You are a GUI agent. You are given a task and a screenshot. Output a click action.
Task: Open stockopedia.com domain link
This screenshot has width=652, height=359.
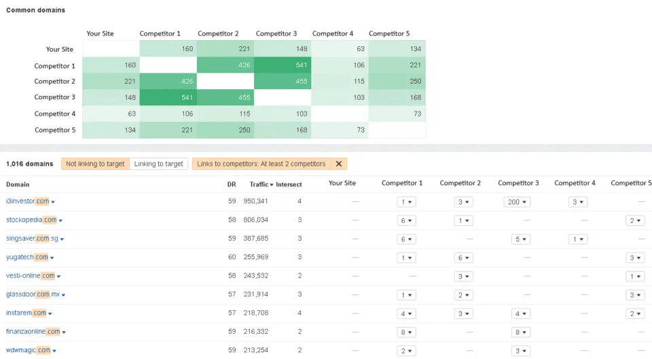pyautogui.click(x=31, y=220)
